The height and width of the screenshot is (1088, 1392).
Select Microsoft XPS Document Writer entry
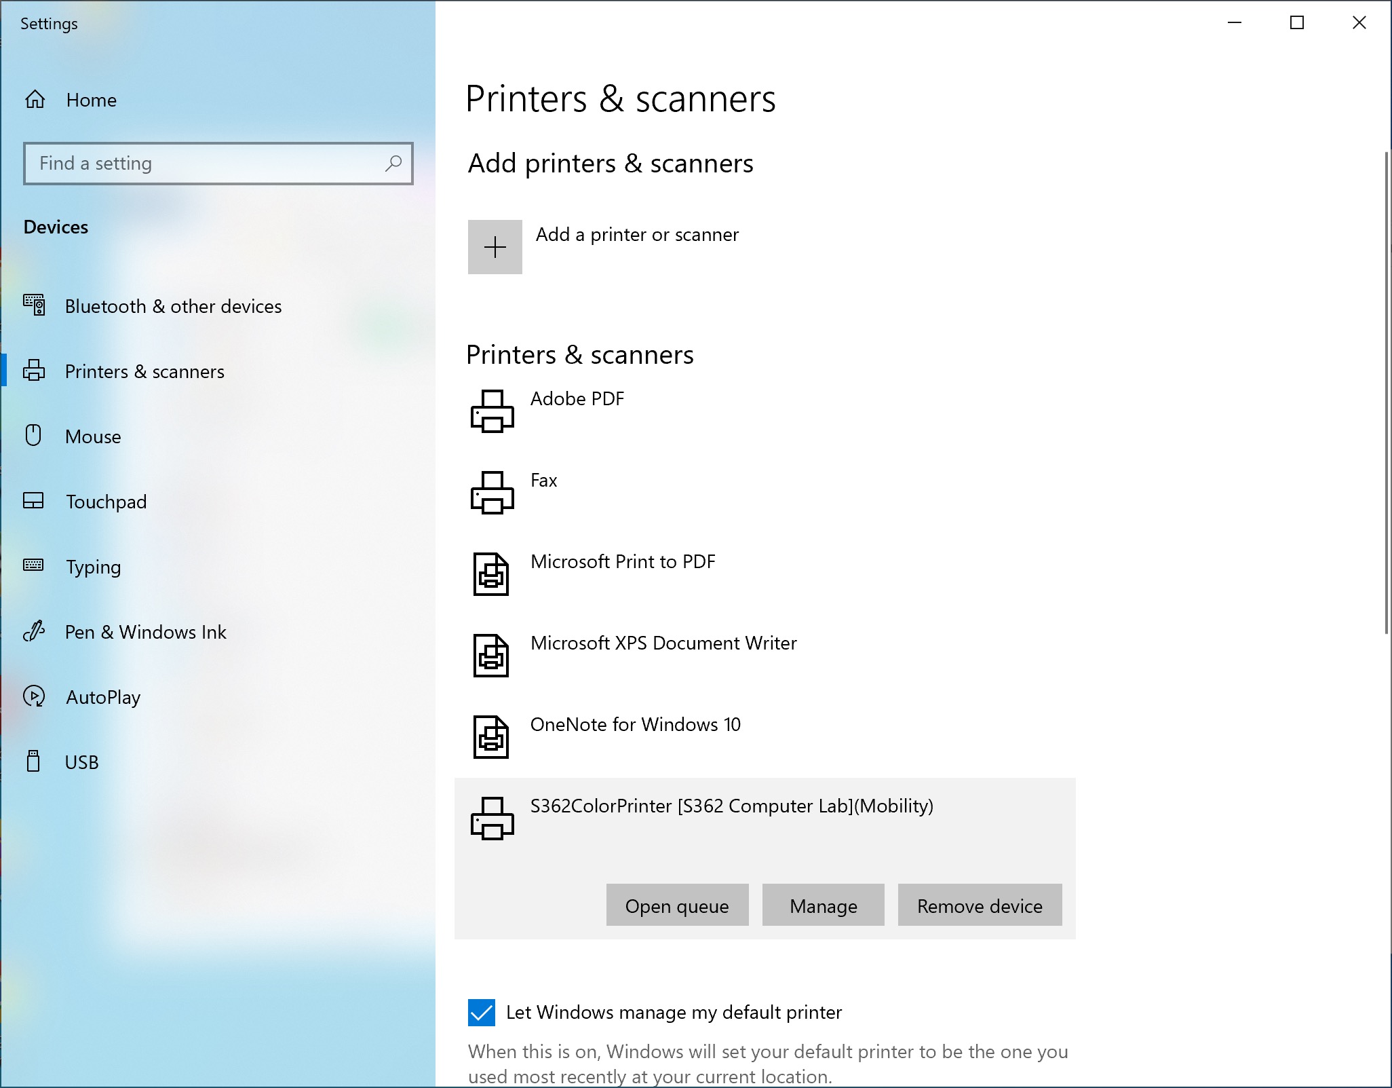point(663,643)
